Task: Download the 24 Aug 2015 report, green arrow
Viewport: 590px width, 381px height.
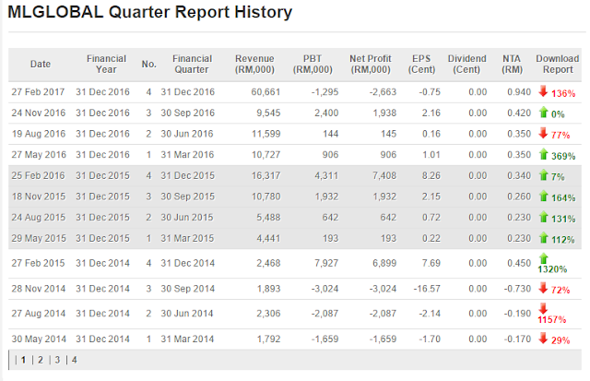Action: click(x=543, y=217)
